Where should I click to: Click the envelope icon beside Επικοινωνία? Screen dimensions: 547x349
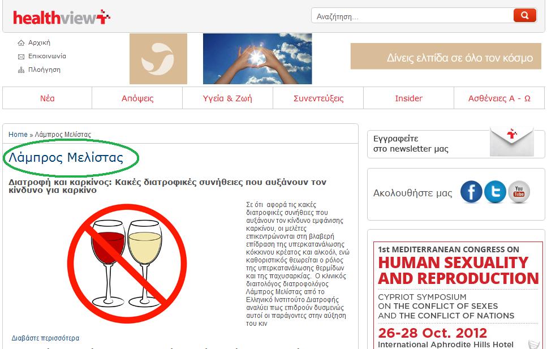coord(21,57)
